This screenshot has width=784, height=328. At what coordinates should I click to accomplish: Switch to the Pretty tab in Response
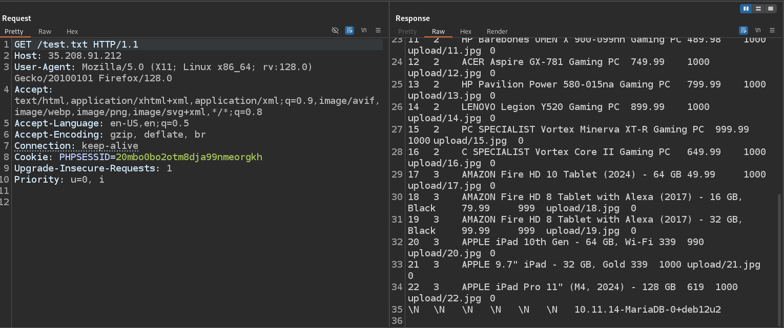click(407, 32)
